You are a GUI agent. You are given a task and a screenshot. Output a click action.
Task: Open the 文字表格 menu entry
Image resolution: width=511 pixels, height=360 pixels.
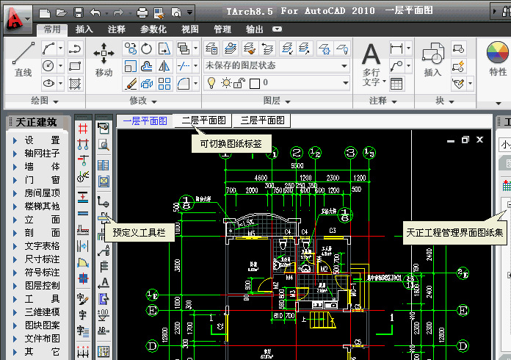click(42, 246)
